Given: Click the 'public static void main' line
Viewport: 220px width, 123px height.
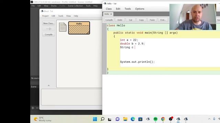Looking at the screenshot, I should [145, 33].
